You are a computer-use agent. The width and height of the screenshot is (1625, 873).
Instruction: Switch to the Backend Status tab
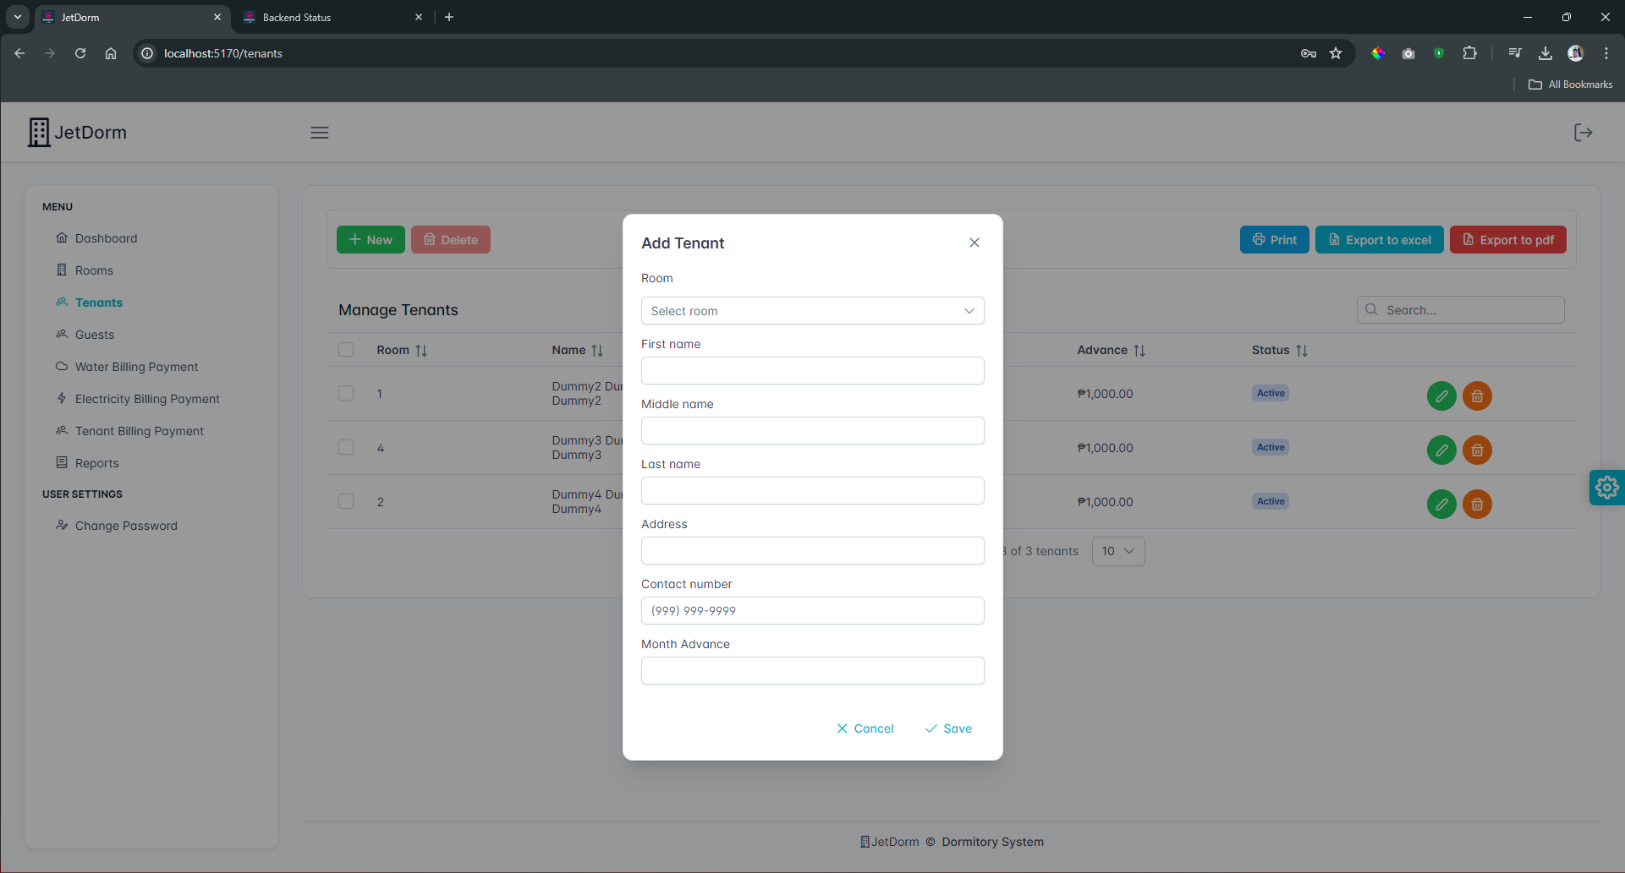(x=332, y=17)
